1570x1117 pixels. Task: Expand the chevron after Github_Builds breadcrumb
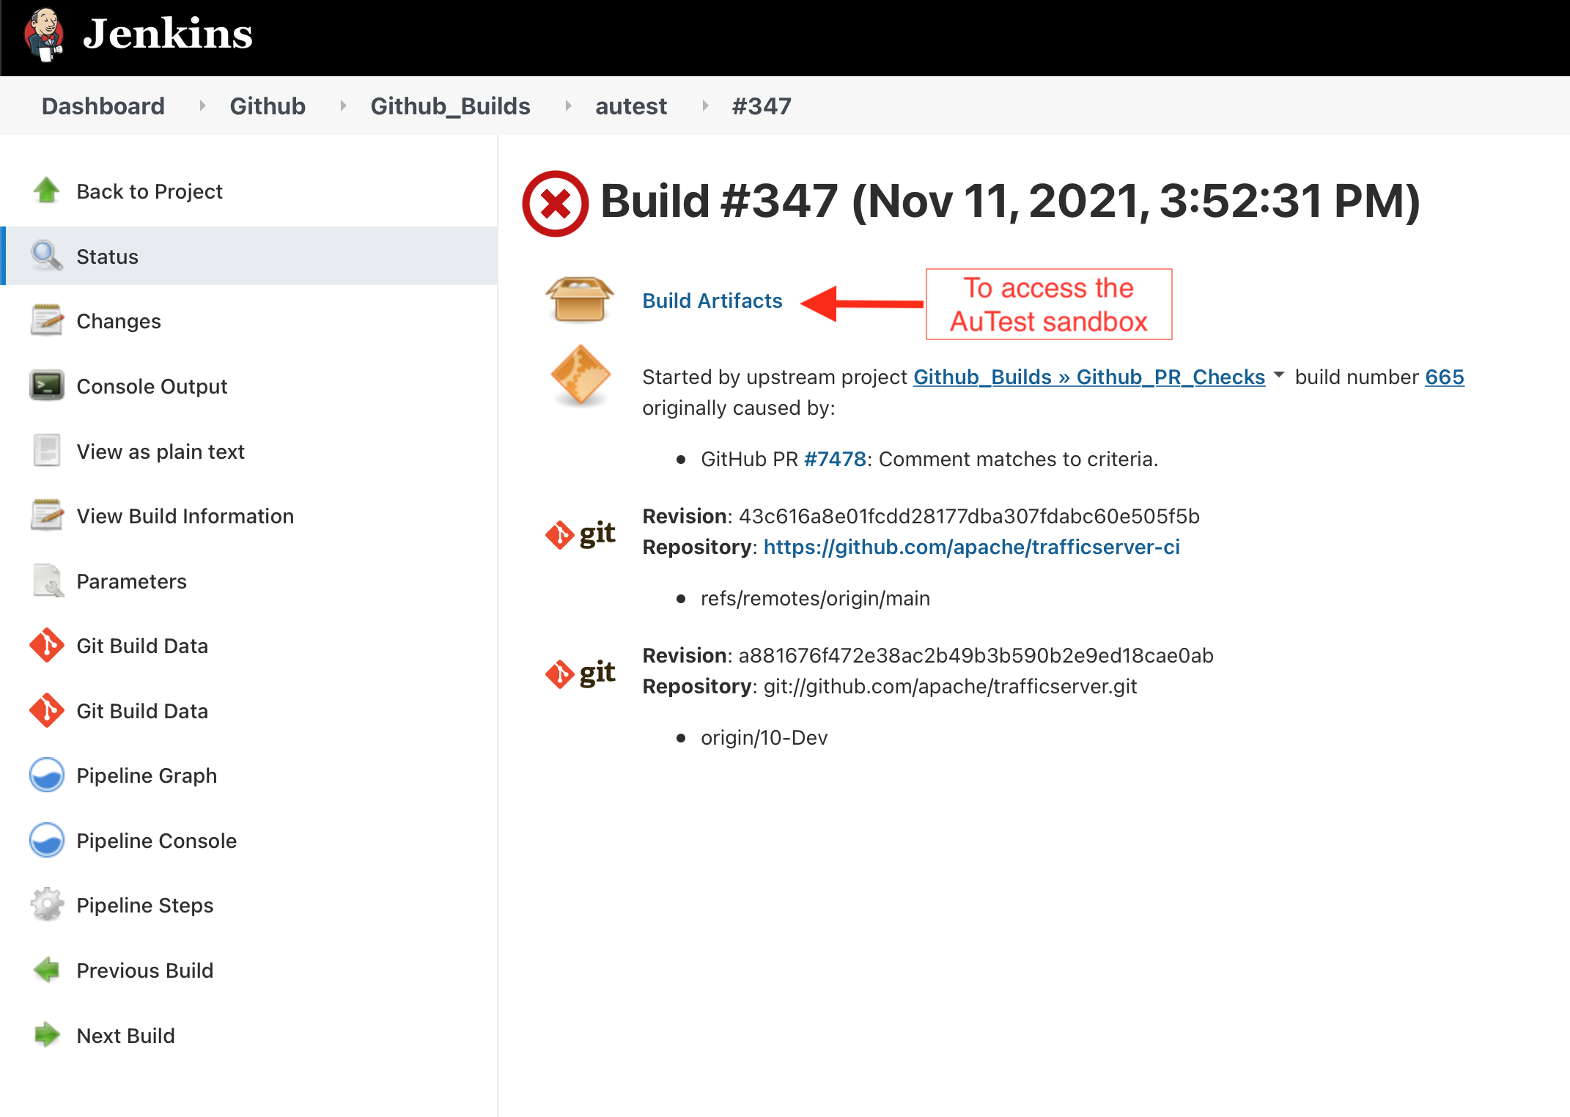568,106
